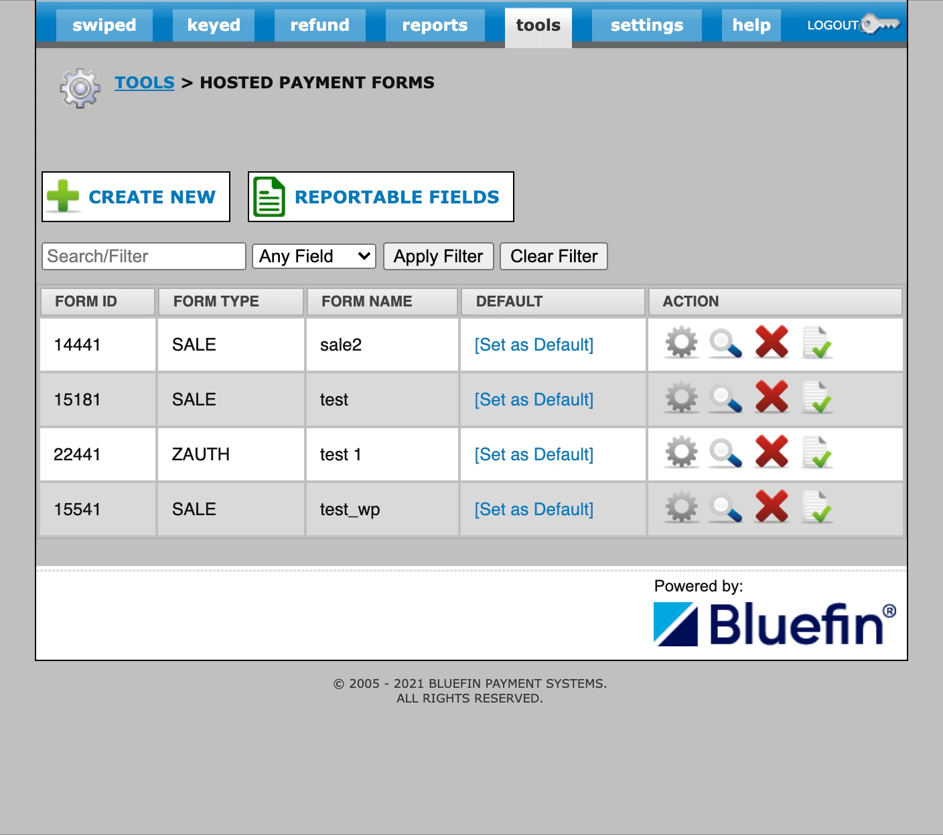Set form 15181 as default
This screenshot has height=835, width=943.
[x=534, y=399]
